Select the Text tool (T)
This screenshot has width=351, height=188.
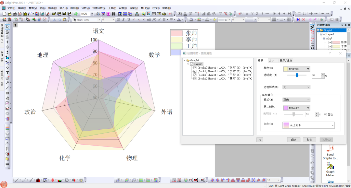(x=7, y=73)
